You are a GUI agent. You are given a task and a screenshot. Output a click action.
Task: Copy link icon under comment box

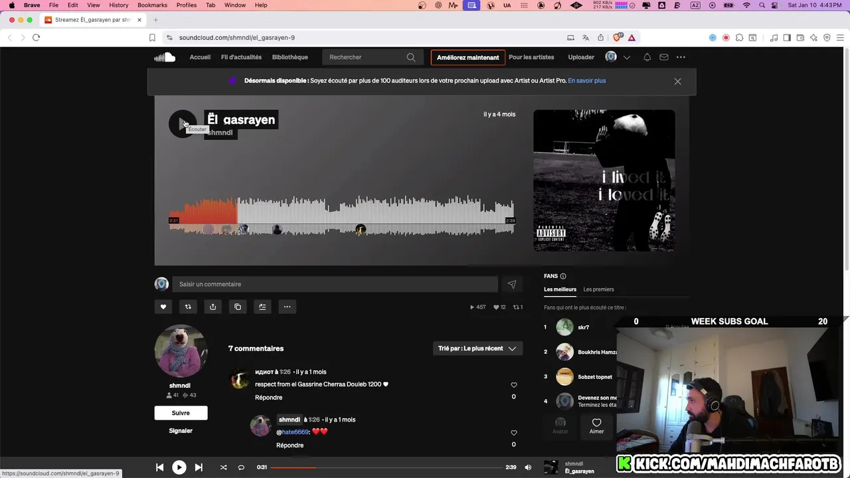(x=238, y=307)
